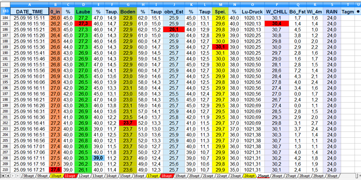Select the red 30,1 Spei. cell
This screenshot has width=361, height=180.
221,47
